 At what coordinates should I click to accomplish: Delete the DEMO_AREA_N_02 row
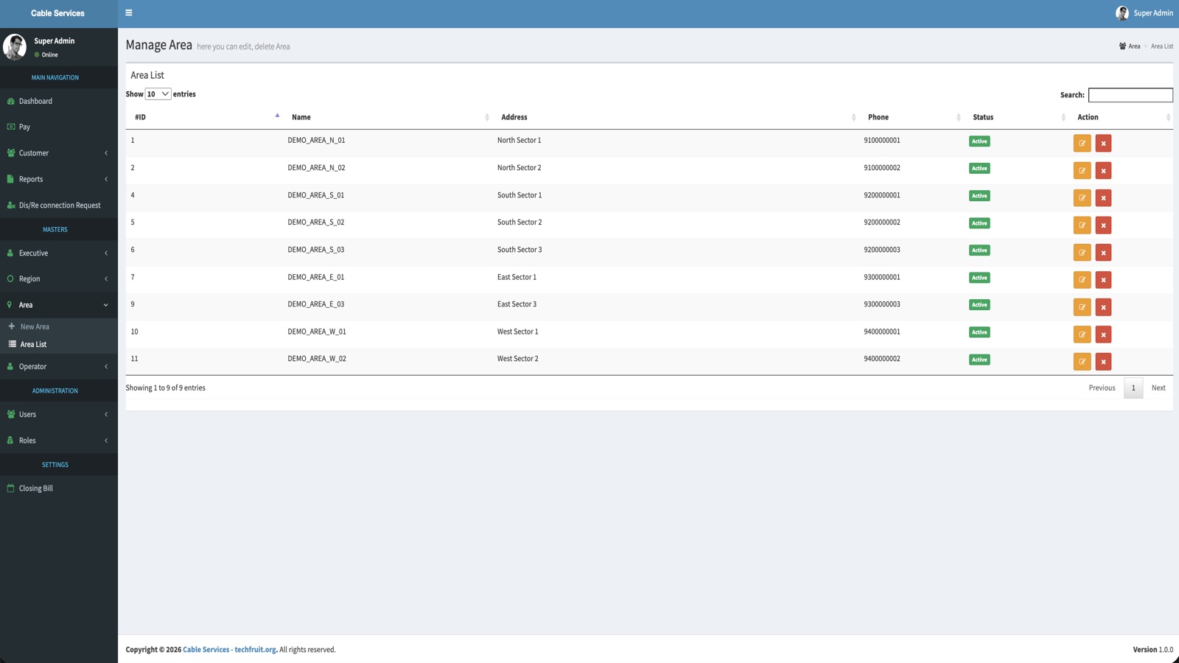tap(1103, 170)
